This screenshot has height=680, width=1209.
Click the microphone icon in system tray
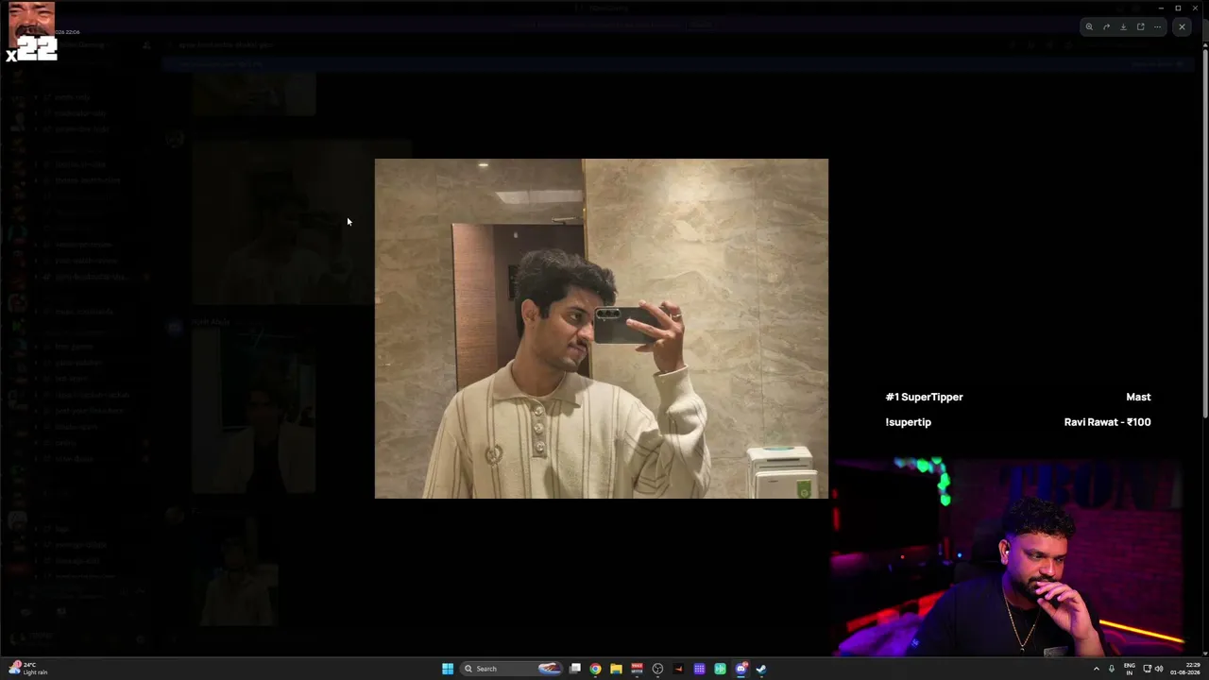coord(1112,669)
